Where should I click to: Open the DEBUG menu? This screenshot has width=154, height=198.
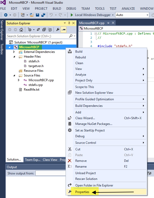[x=71, y=9]
